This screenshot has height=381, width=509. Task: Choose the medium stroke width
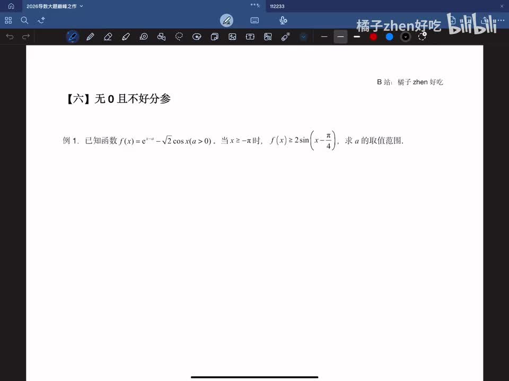pos(340,37)
